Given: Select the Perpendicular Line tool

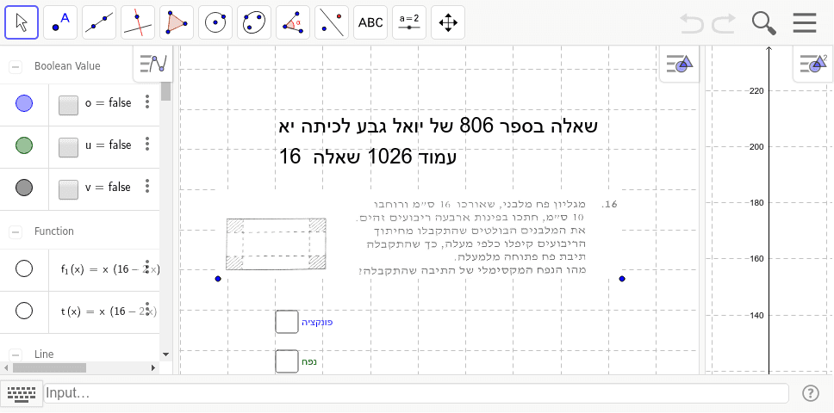Looking at the screenshot, I should click(x=139, y=22).
